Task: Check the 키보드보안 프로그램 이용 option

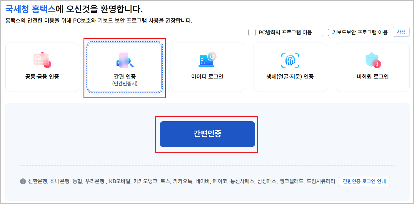Action: tap(325, 32)
